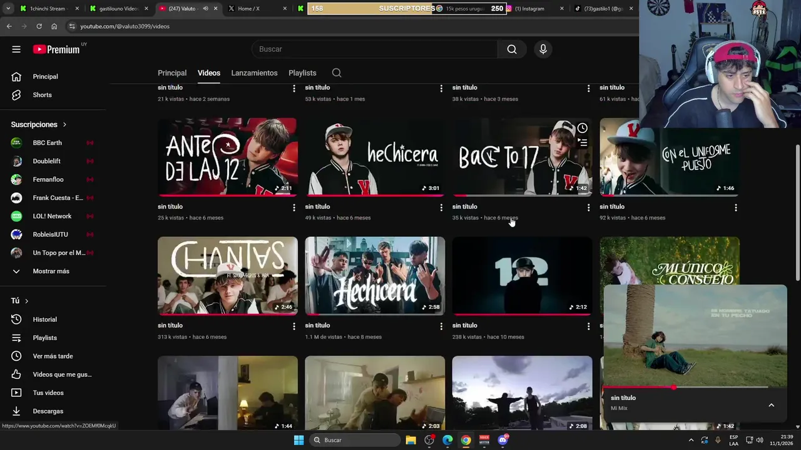Open options for the 238 k vistas video
Screen dimensions: 801x450
[588, 326]
